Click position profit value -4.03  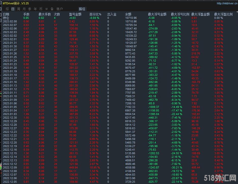tap(72, 18)
